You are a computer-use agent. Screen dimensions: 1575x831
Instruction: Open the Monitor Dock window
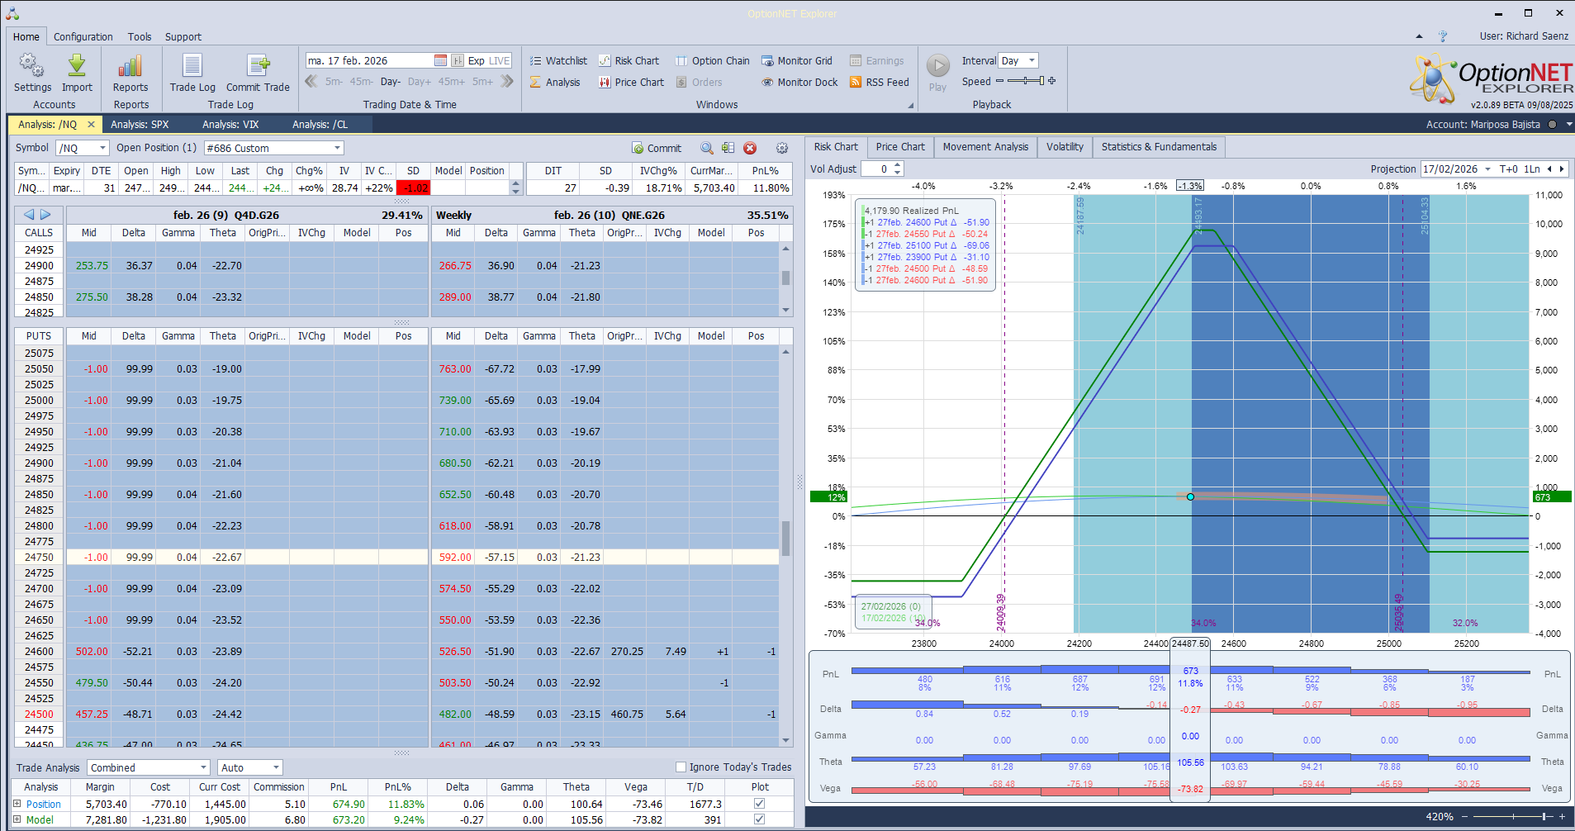coord(799,82)
